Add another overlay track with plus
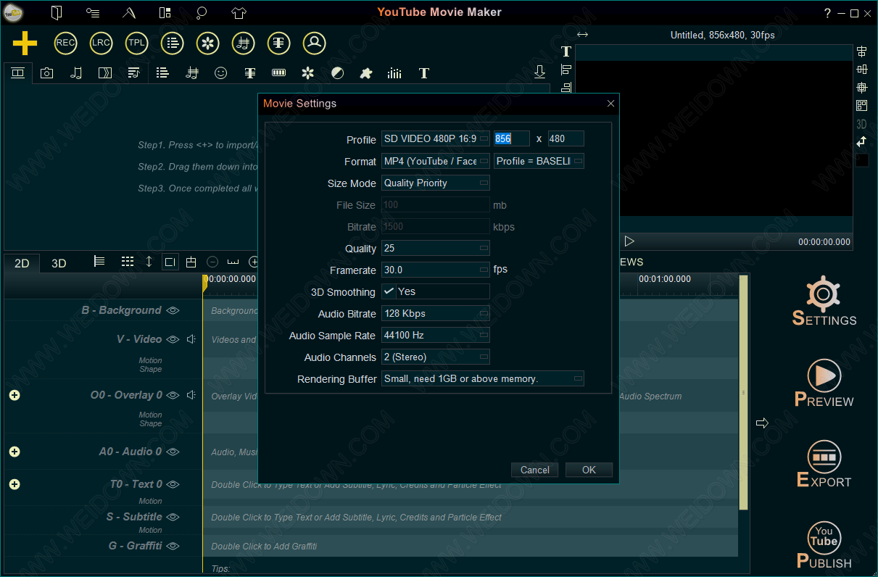Image resolution: width=878 pixels, height=577 pixels. point(15,395)
